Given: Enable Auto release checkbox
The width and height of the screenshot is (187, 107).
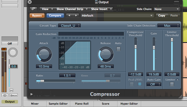Looking at the screenshot, I should [x=118, y=49].
